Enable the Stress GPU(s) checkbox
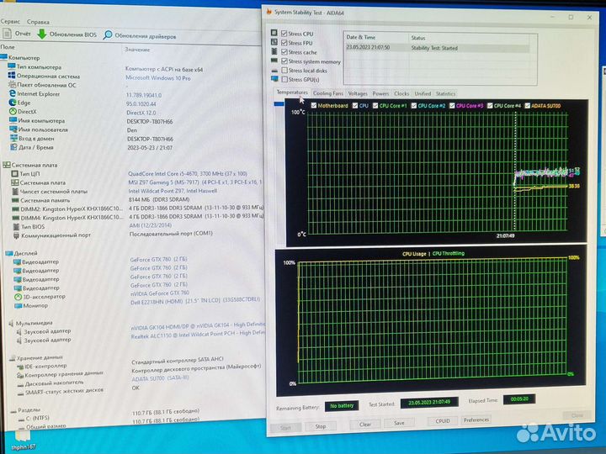Viewport: 606px width, 454px height. click(284, 79)
